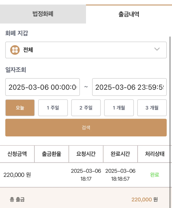Choose the 2 주일 range option
The width and height of the screenshot is (172, 208).
(x=86, y=108)
